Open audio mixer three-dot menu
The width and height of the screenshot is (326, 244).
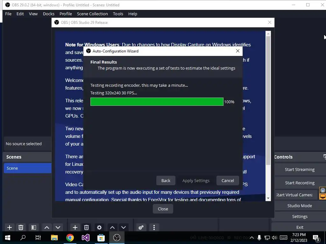(x=154, y=227)
